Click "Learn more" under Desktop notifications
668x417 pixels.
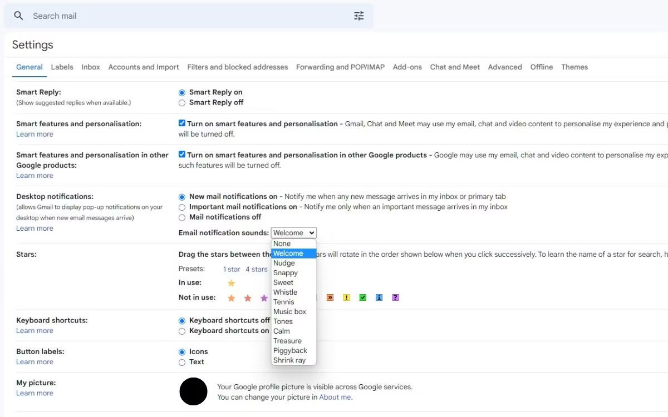pos(35,228)
